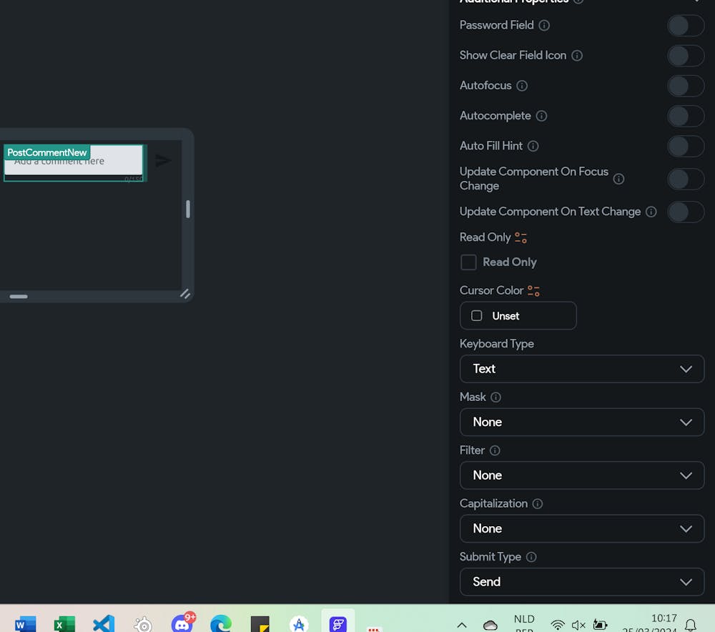Show hidden system tray icons
This screenshot has height=632, width=715.
coord(461,625)
